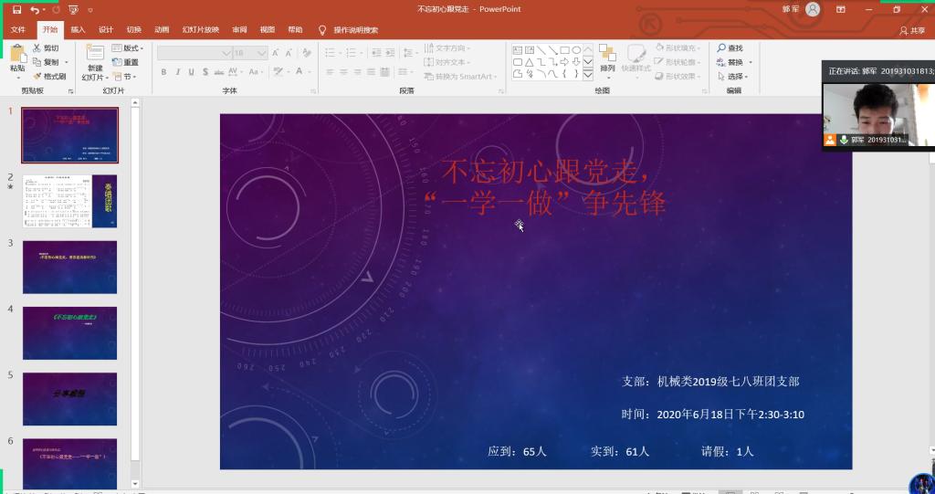Toggle Italic formatting button
Image resolution: width=935 pixels, height=494 pixels.
coord(176,72)
